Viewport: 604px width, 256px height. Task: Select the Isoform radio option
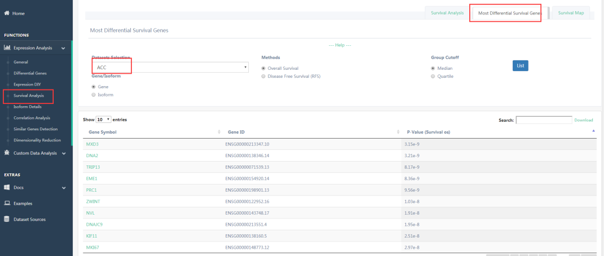(93, 95)
